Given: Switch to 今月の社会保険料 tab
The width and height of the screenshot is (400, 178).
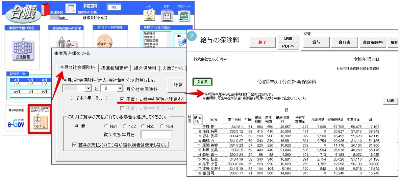Looking at the screenshot, I should [x=77, y=67].
